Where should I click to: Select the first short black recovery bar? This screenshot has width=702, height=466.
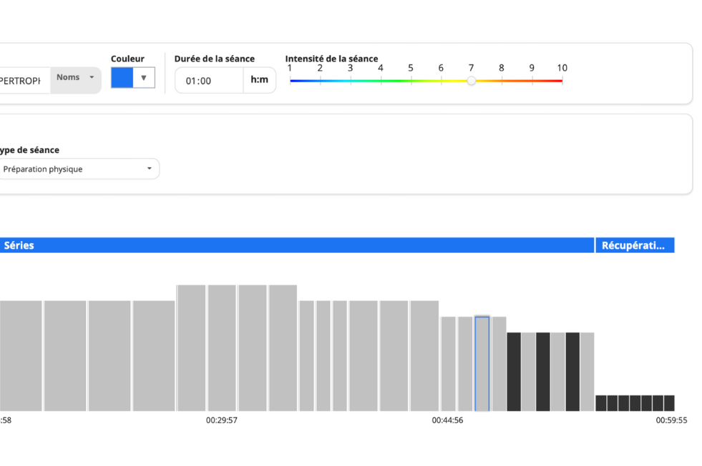coord(601,403)
